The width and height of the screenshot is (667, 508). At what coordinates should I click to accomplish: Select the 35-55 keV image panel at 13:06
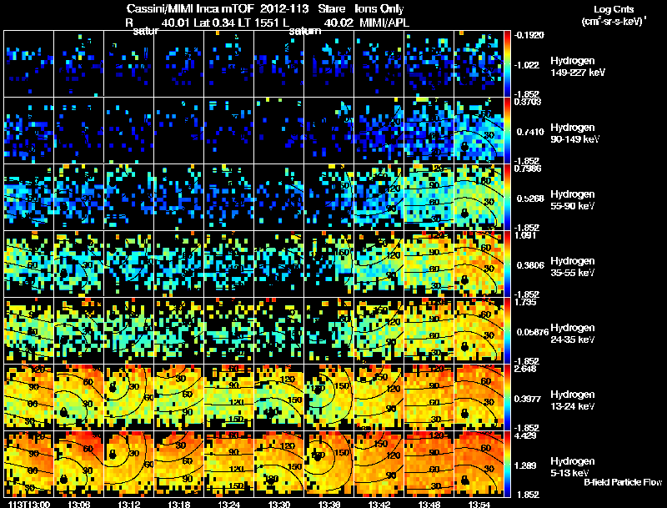pyautogui.click(x=78, y=264)
